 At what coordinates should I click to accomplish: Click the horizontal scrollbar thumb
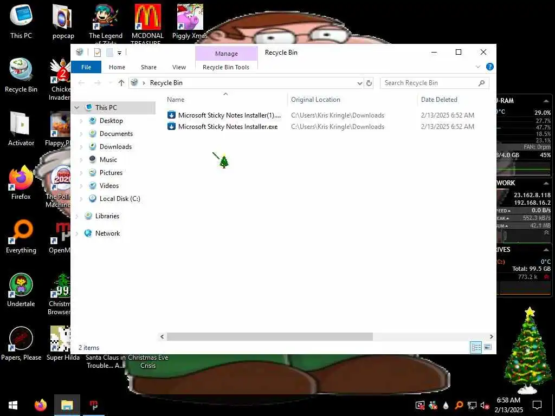270,337
